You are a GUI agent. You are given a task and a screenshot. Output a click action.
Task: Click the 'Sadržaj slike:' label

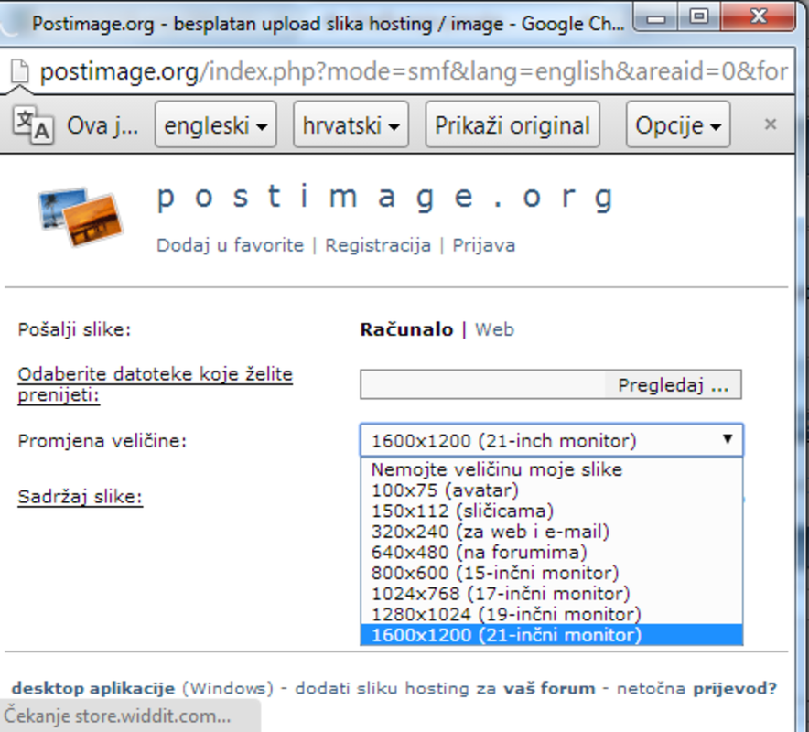pos(80,497)
